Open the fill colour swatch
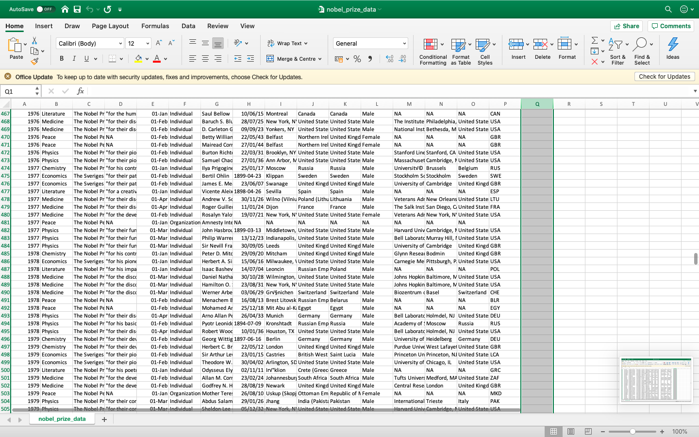 point(139,58)
